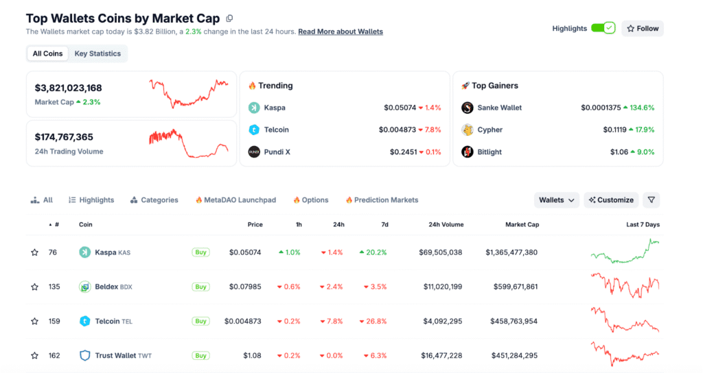Click the Sanke Wallet icon in Top Gainers
This screenshot has width=703, height=373.
tap(468, 108)
